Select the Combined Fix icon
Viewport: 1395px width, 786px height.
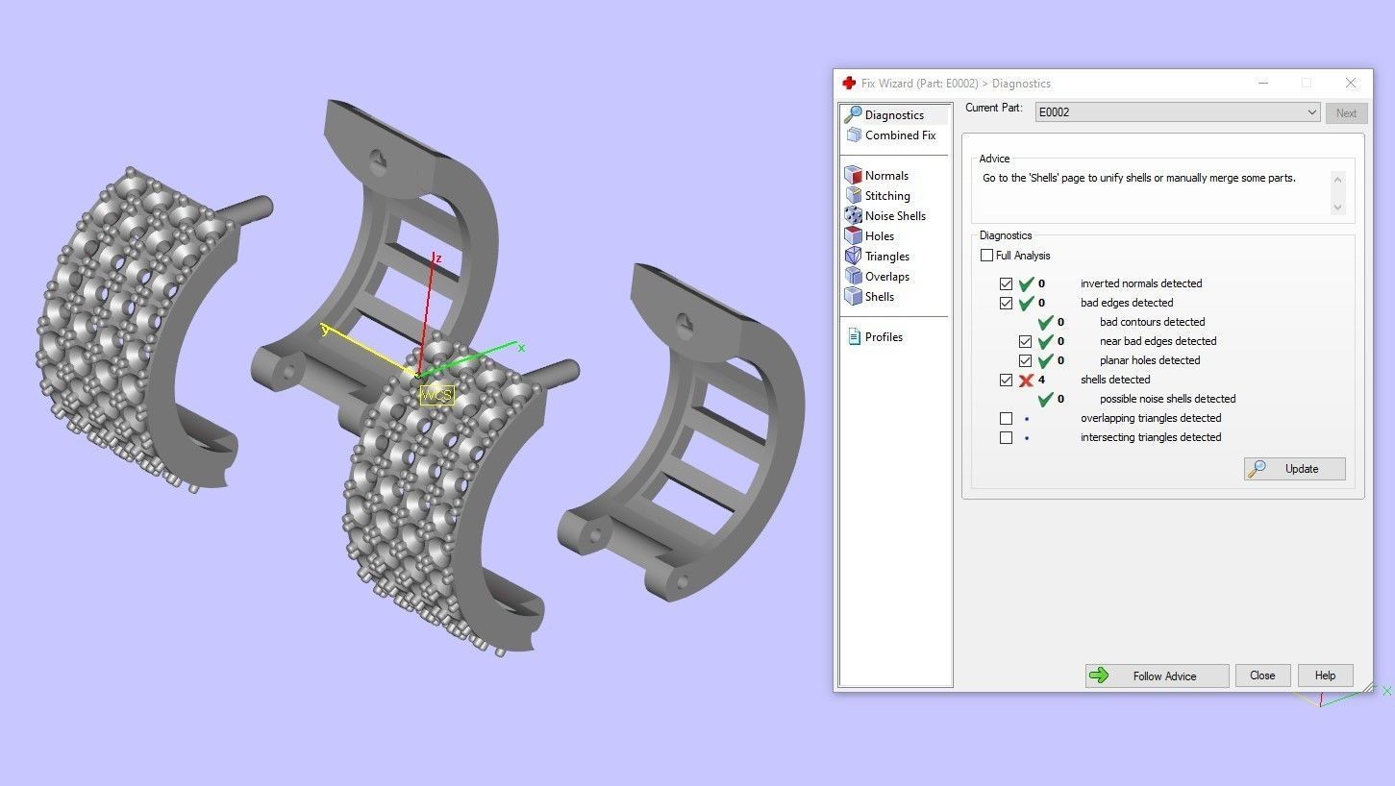pos(853,135)
